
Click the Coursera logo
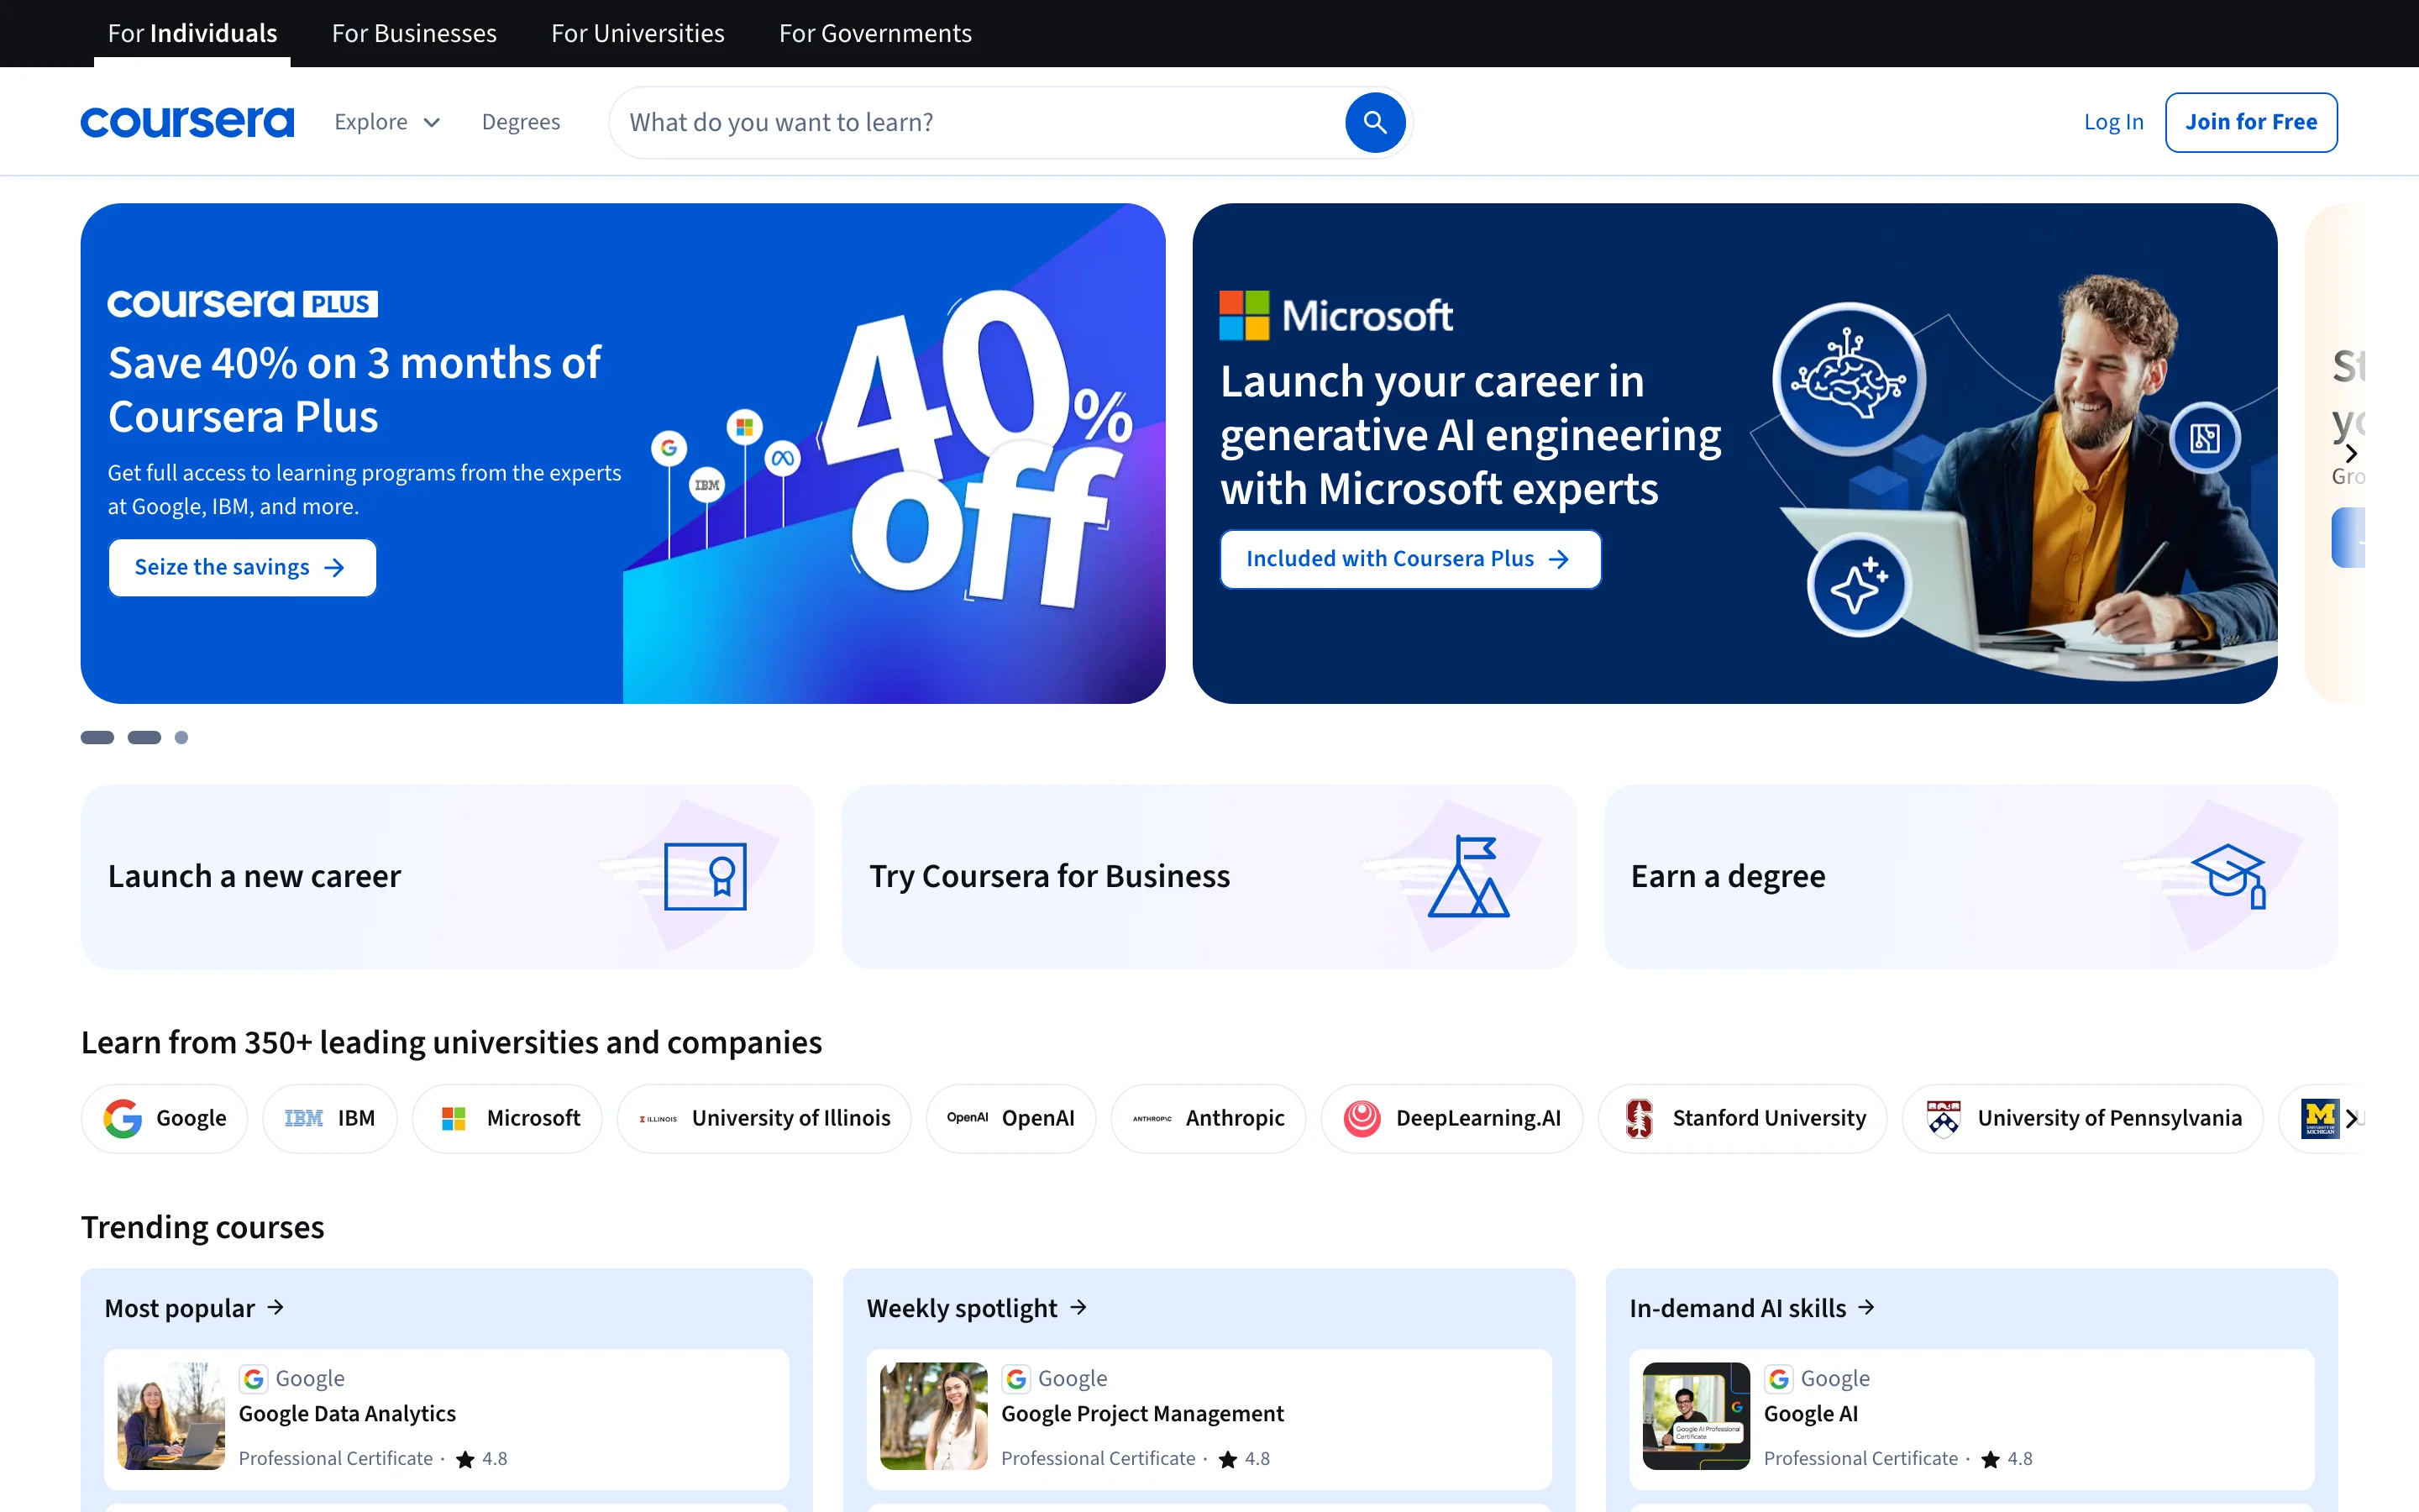pos(187,121)
